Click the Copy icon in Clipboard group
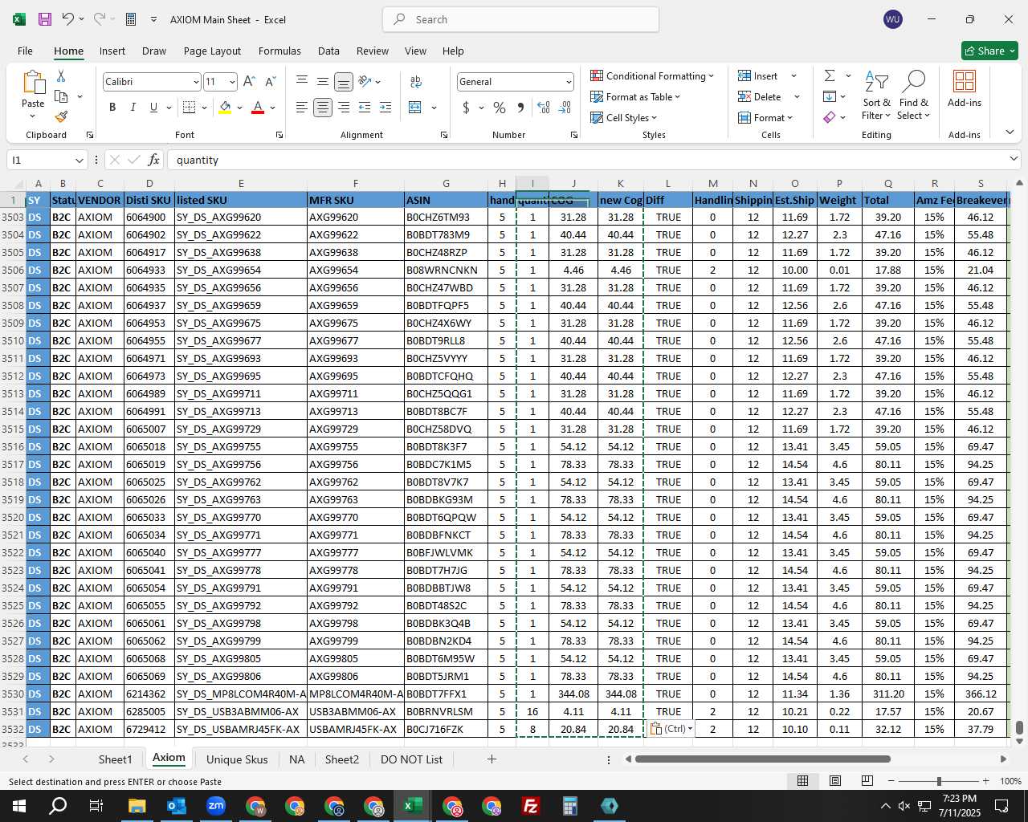This screenshot has height=822, width=1028. (61, 96)
